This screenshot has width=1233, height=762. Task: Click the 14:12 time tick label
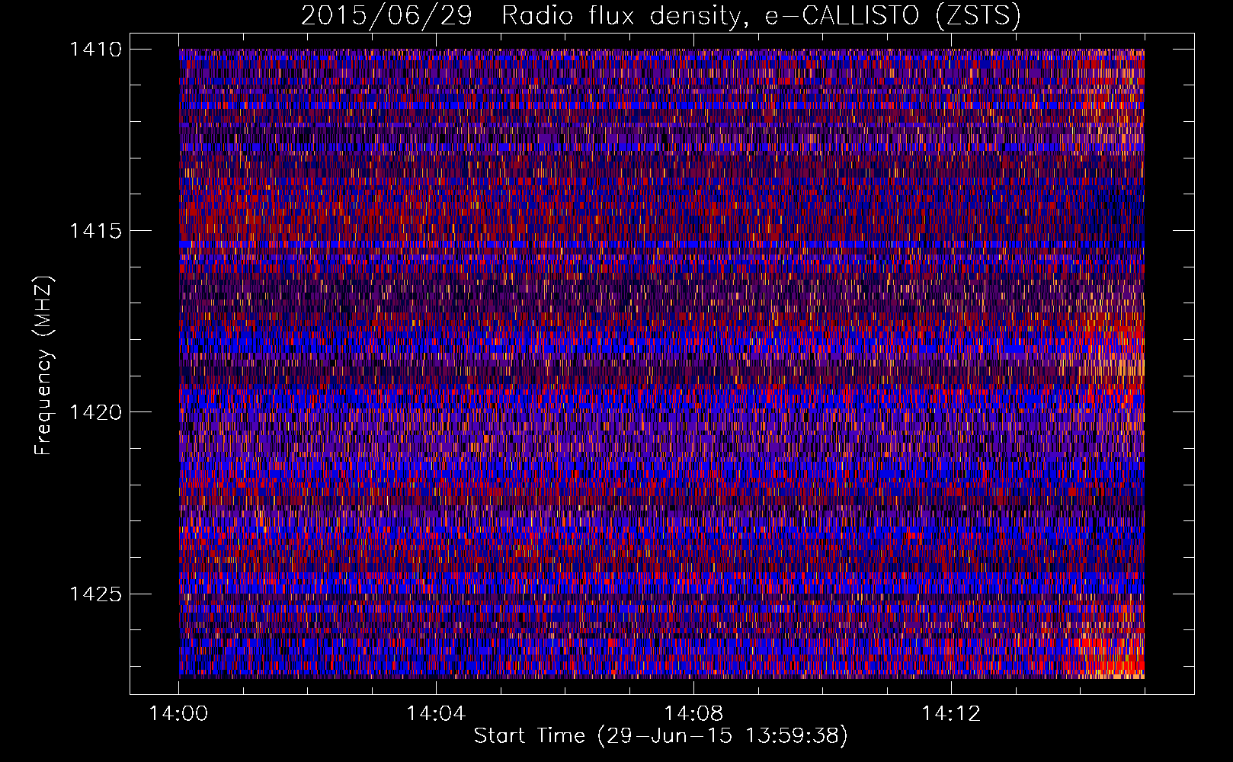[x=951, y=714]
